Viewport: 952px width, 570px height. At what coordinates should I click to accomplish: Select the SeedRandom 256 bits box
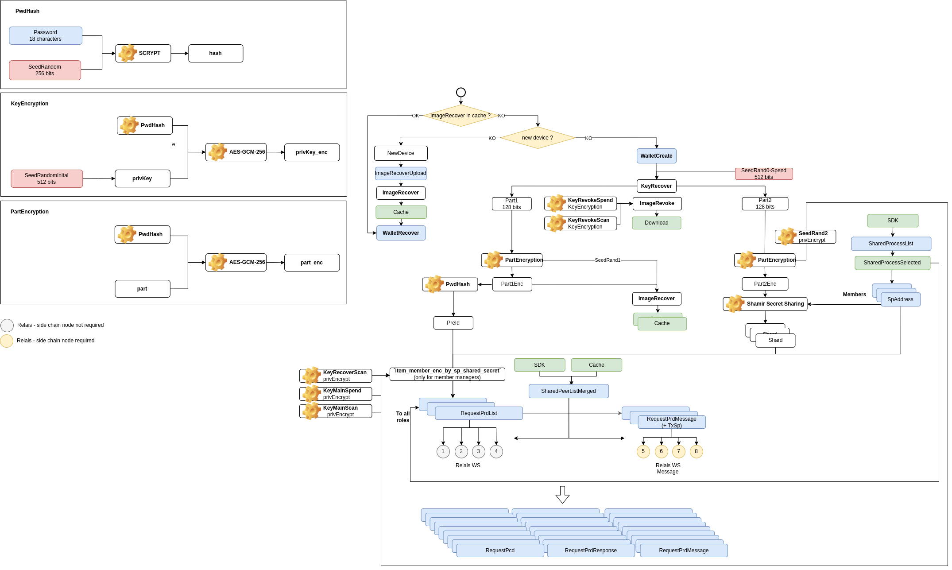pos(45,70)
